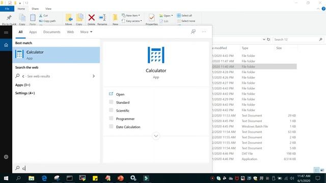
Task: Select the Home ribbon tab
Action: tap(21, 9)
